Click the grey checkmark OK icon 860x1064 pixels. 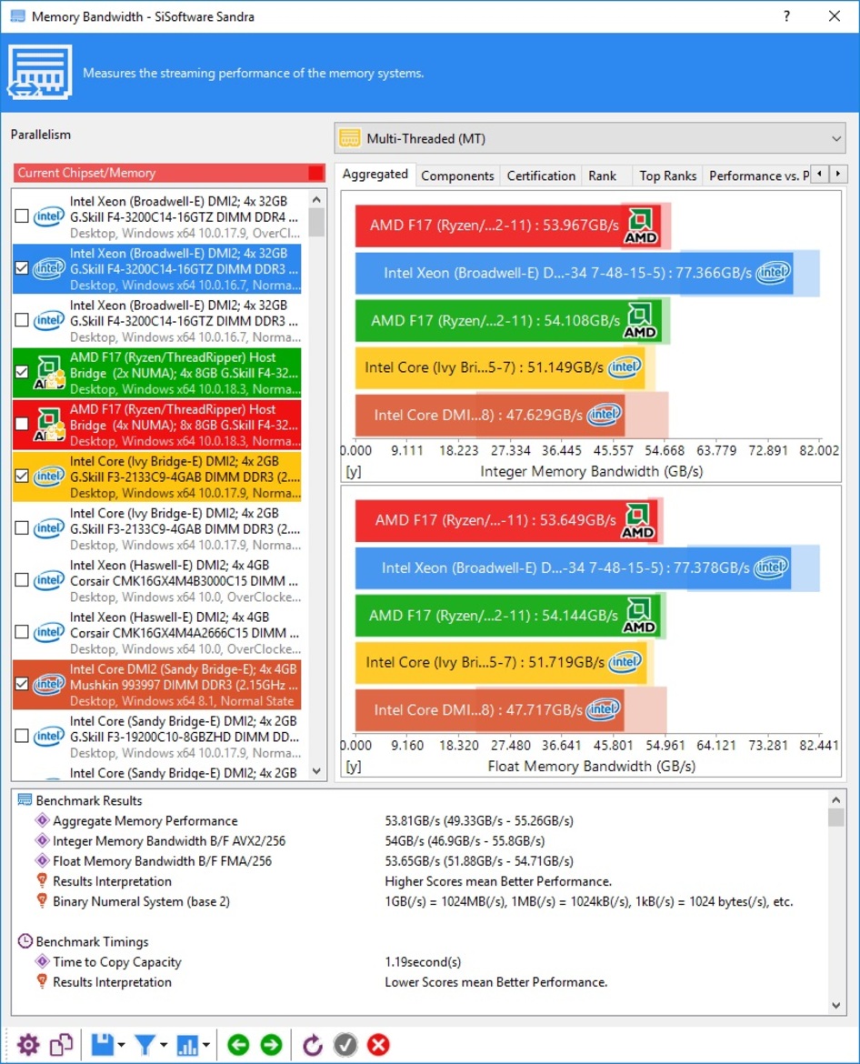coord(345,1044)
